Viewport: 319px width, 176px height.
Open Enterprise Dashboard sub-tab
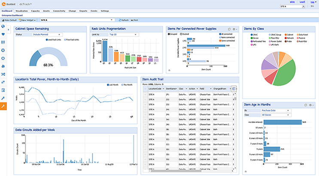pos(12,15)
